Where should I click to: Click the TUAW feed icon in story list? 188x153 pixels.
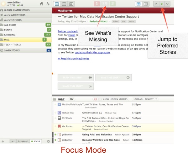coord(59,104)
